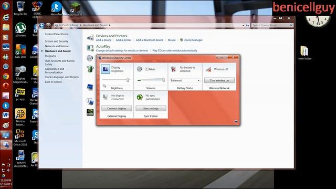The width and height of the screenshot is (336, 189).
Task: Open Appearance and Personalization category
Action: click(55, 71)
